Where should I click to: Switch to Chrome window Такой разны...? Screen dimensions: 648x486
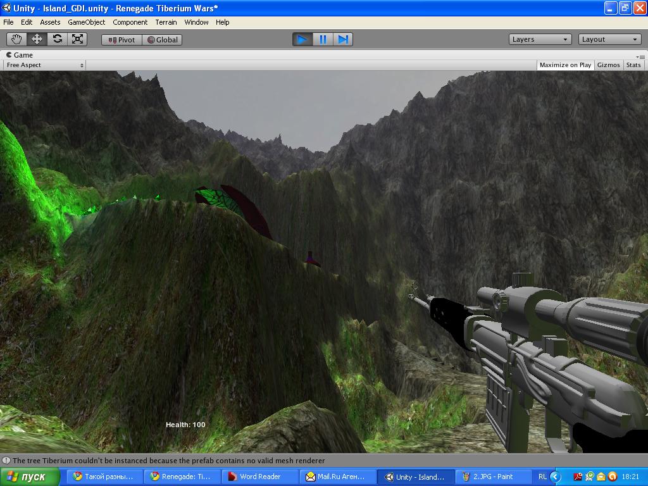tap(106, 477)
